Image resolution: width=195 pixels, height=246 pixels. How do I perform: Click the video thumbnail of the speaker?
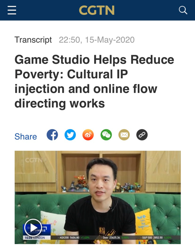98,197
